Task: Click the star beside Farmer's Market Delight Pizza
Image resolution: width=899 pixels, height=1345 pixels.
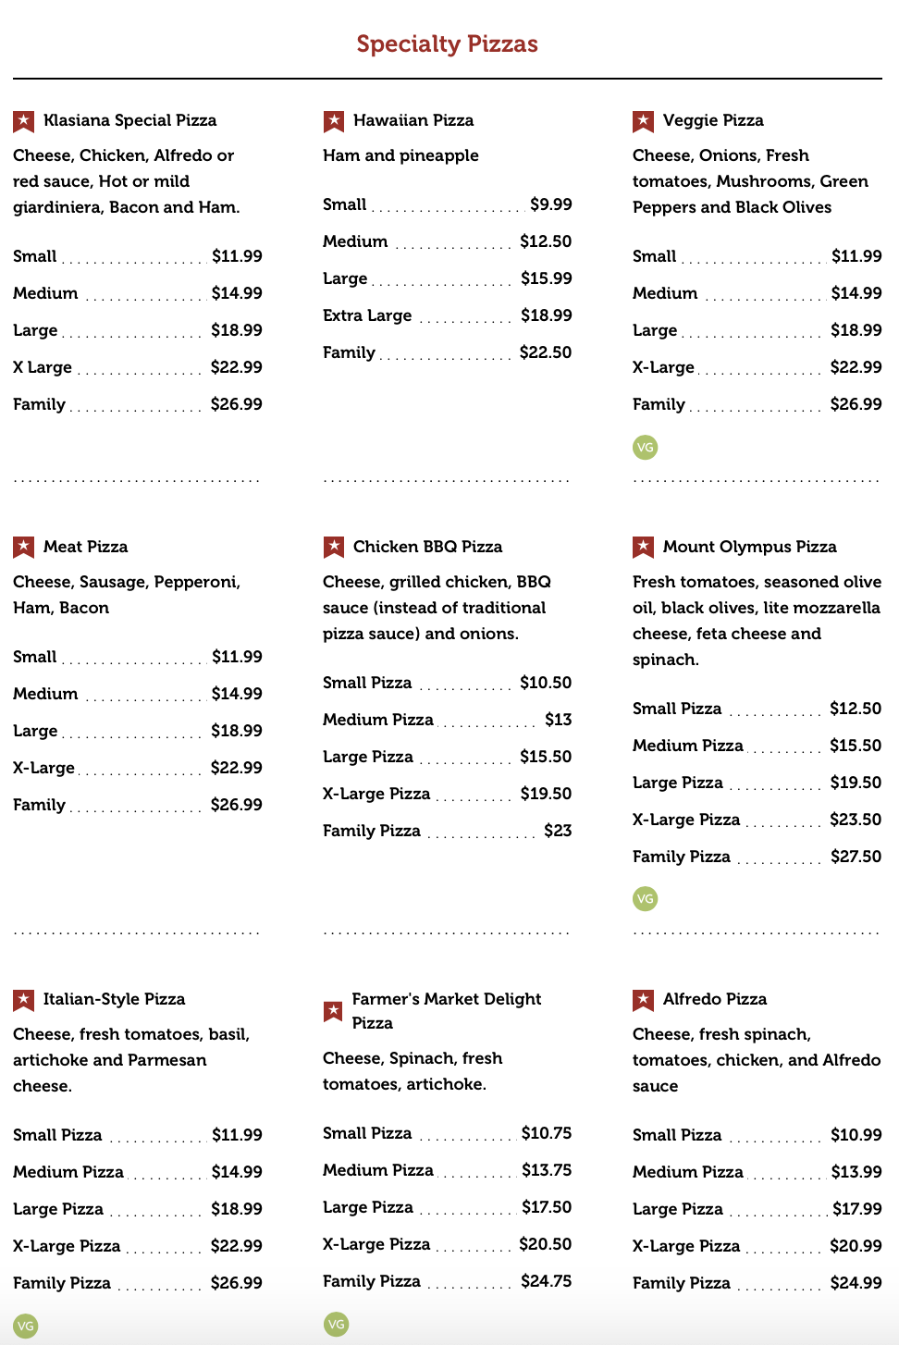Action: pyautogui.click(x=333, y=1011)
